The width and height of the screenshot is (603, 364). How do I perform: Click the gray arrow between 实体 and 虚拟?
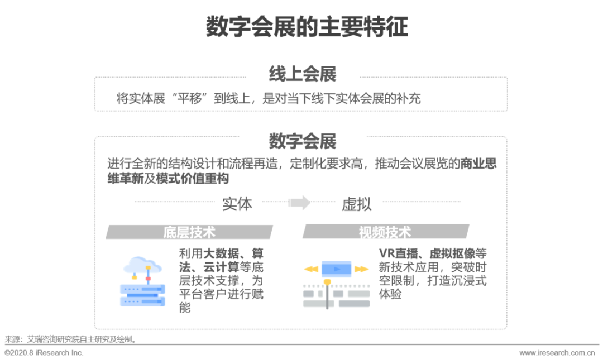click(x=300, y=204)
